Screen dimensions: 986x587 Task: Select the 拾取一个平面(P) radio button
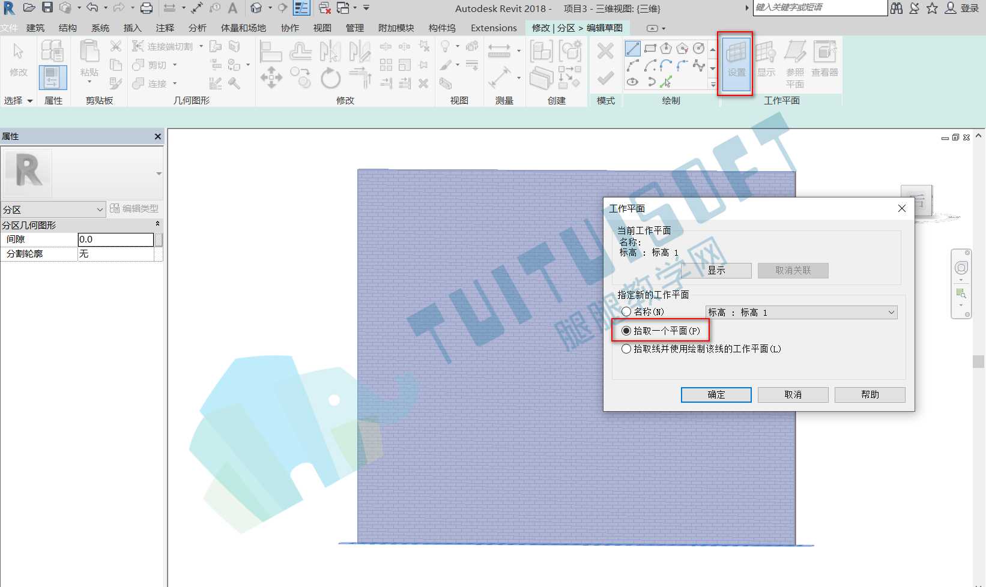(626, 331)
